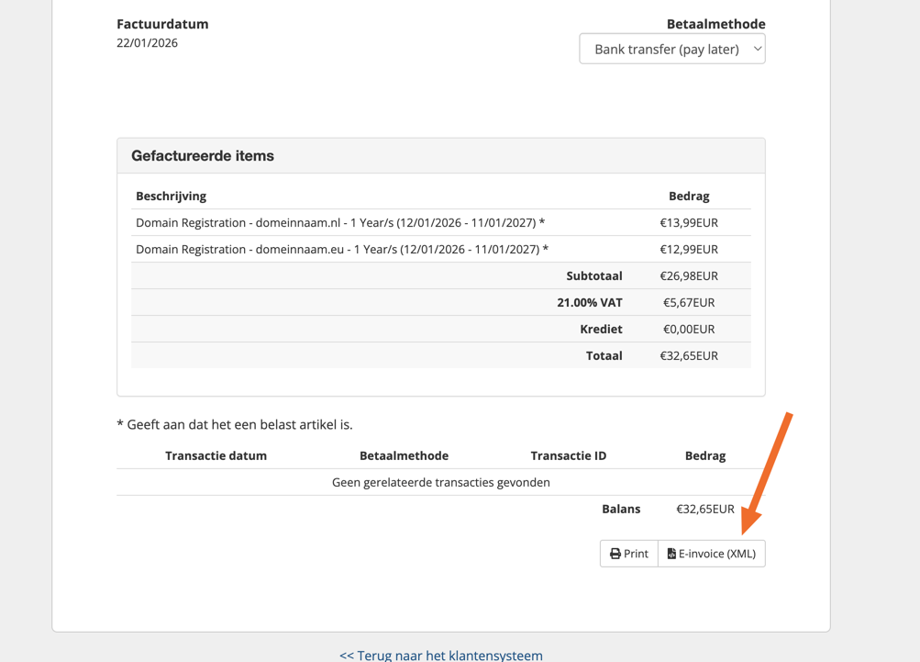Click the Beschrijving column header
Screen dimensions: 920x662
click(171, 196)
